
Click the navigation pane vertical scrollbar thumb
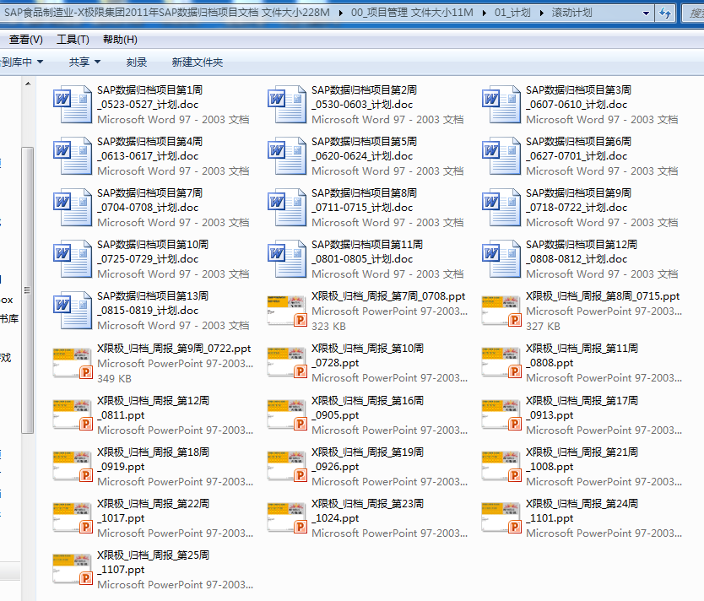coord(28,290)
